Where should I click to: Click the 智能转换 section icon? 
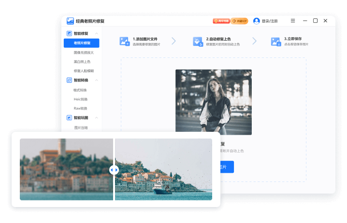[70, 80]
